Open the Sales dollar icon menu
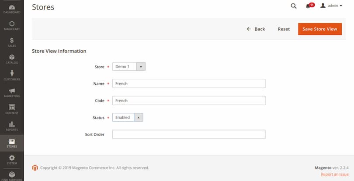Image resolution: width=354 pixels, height=181 pixels. 12,42
